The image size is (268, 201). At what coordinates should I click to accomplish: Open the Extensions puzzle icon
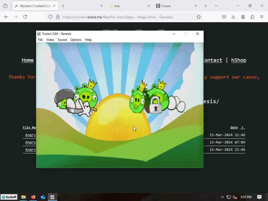(x=252, y=17)
